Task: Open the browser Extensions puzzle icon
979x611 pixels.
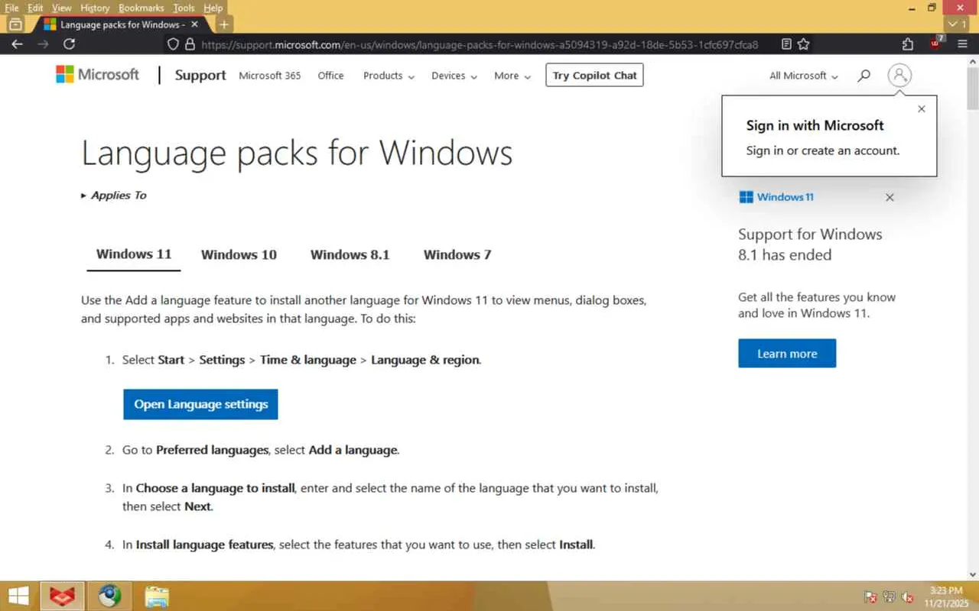Action: (908, 44)
